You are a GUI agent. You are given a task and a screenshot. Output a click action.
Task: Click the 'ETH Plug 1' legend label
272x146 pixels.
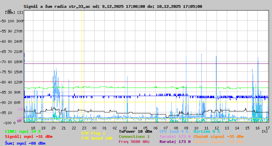(x=93, y=133)
